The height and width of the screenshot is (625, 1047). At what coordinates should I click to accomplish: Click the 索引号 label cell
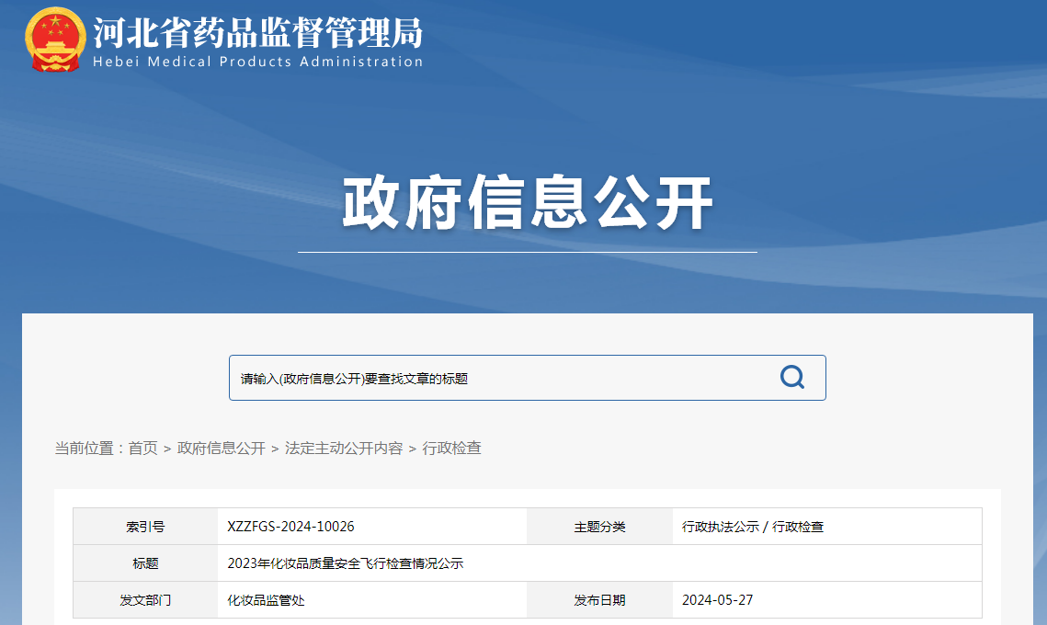click(x=145, y=527)
